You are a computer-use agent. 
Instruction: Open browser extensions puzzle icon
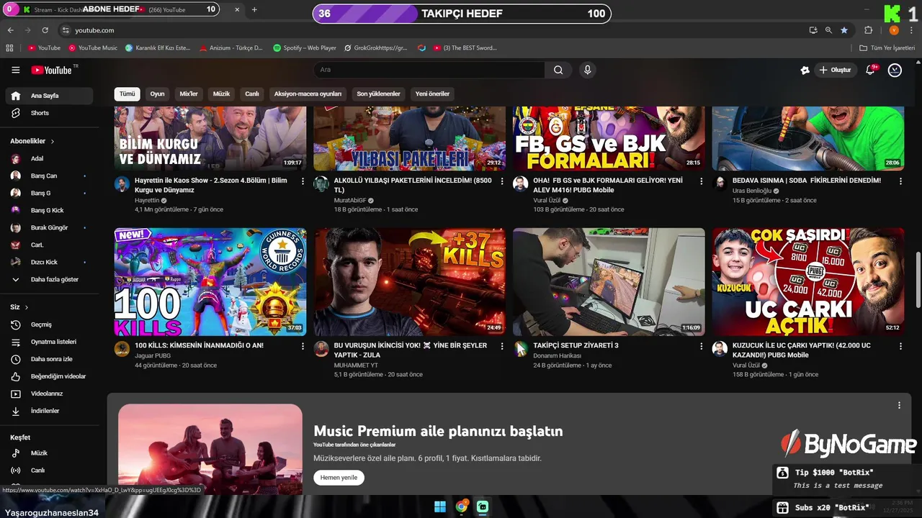click(x=868, y=30)
